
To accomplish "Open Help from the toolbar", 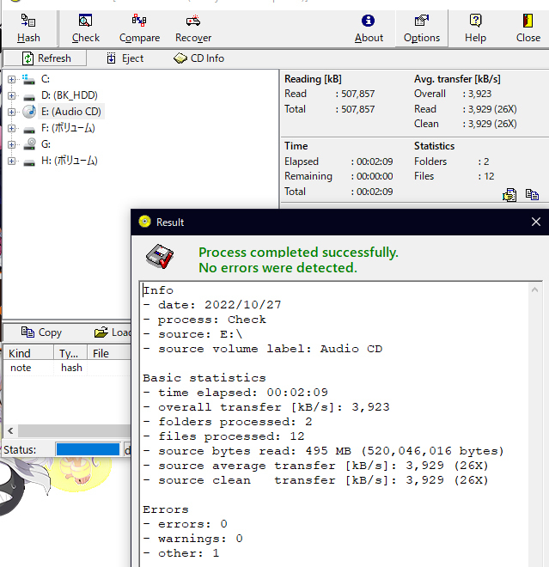I will coord(475,28).
